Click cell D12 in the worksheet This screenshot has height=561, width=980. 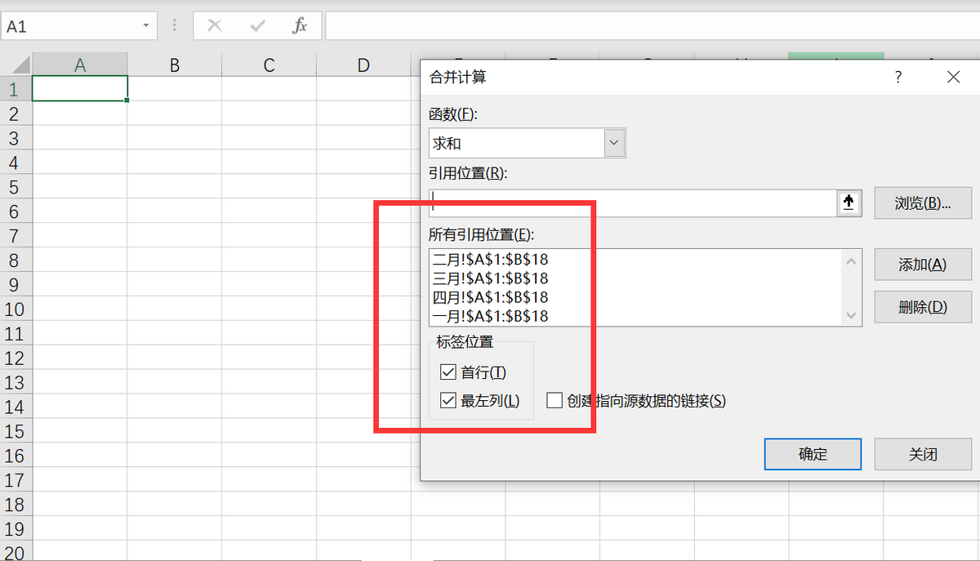point(364,358)
